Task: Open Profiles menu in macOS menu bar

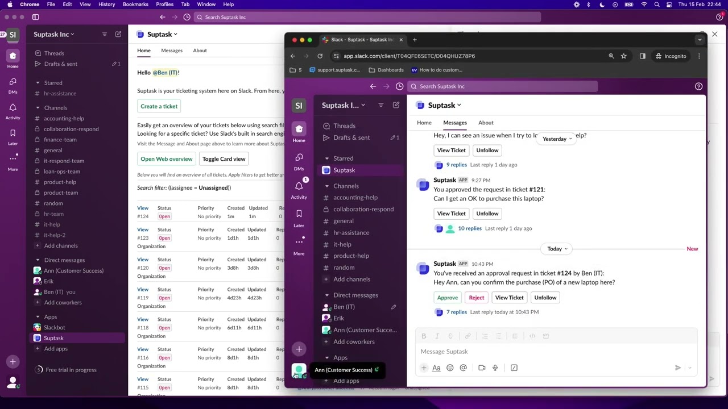Action: pos(164,4)
